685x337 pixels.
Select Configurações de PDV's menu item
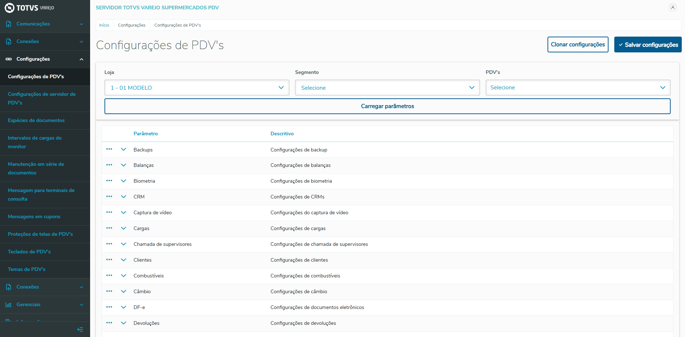[x=45, y=77]
